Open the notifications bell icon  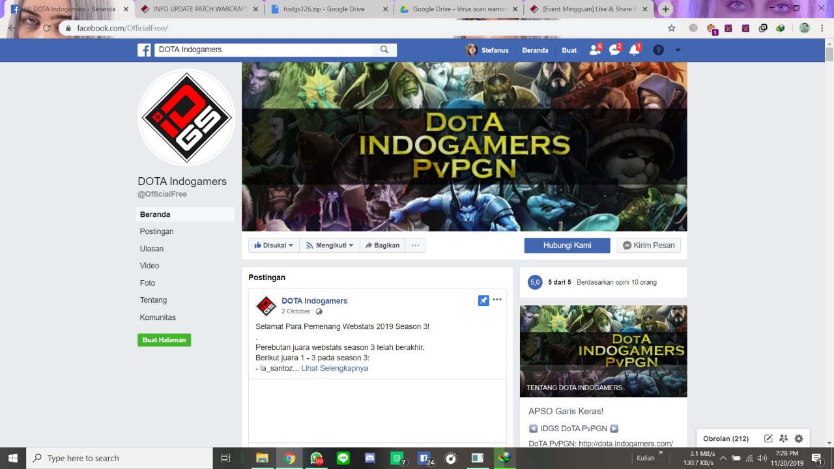coord(635,50)
